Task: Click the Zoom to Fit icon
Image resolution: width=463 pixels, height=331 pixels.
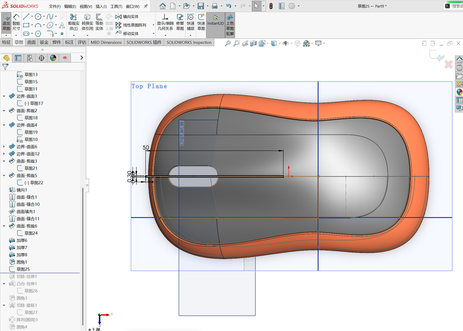Action: pos(228,43)
